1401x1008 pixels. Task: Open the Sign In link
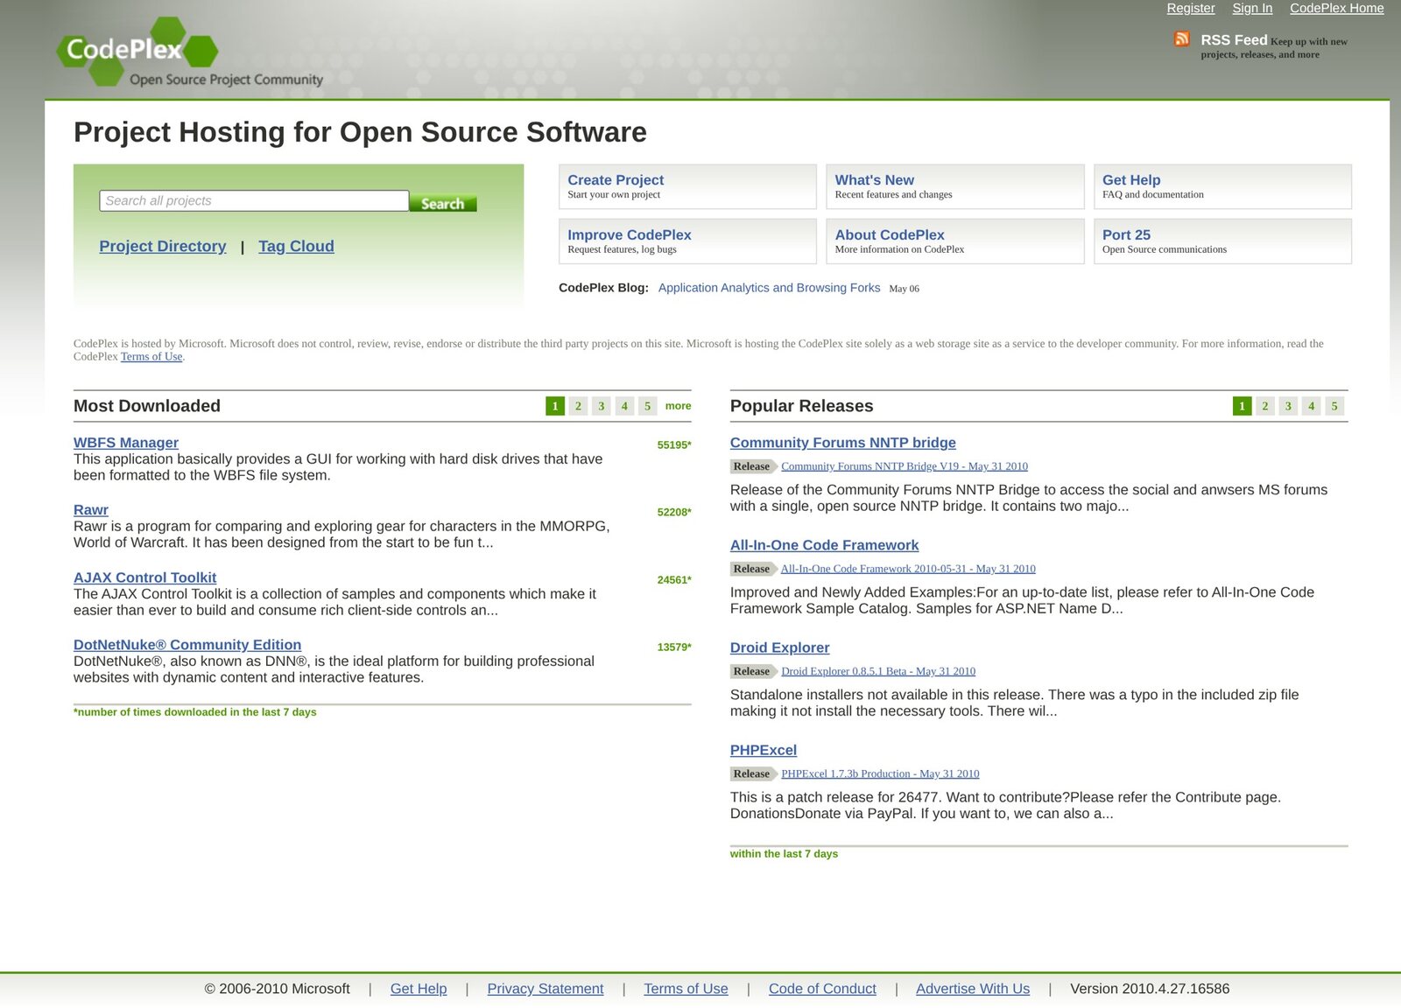(x=1252, y=8)
